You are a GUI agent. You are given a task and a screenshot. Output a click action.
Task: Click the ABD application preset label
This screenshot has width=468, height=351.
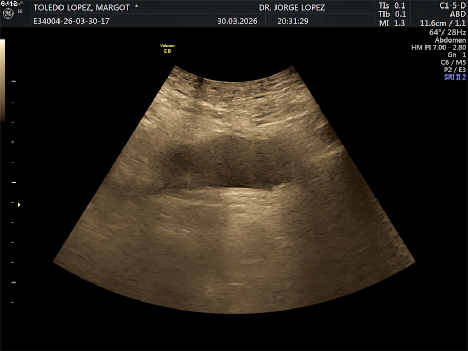(458, 14)
